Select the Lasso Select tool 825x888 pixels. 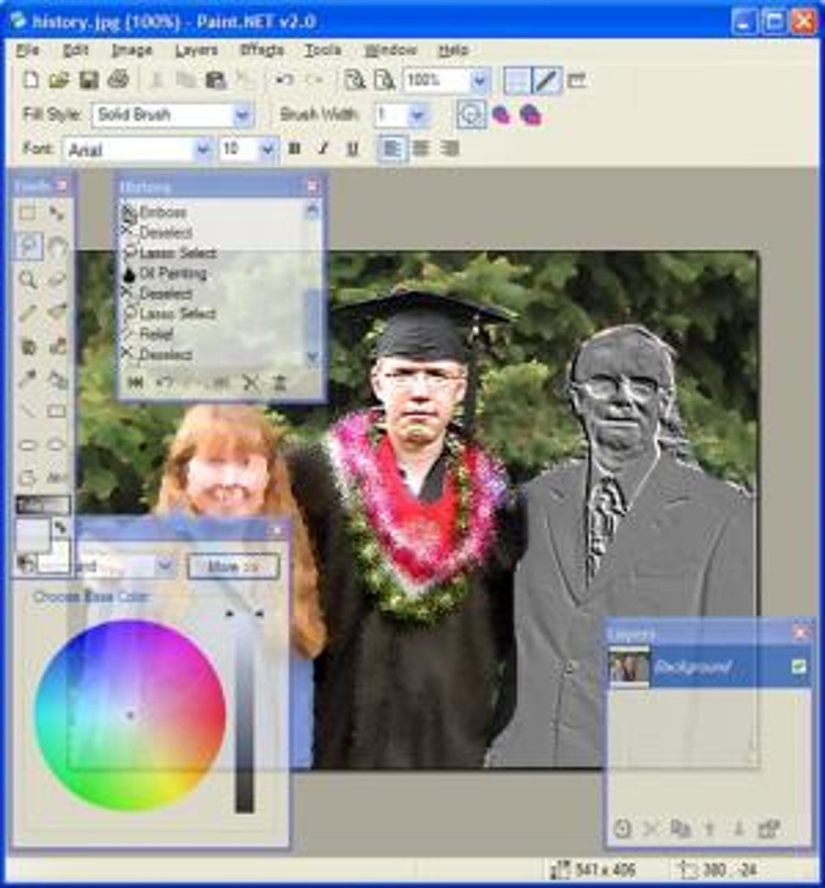click(28, 247)
